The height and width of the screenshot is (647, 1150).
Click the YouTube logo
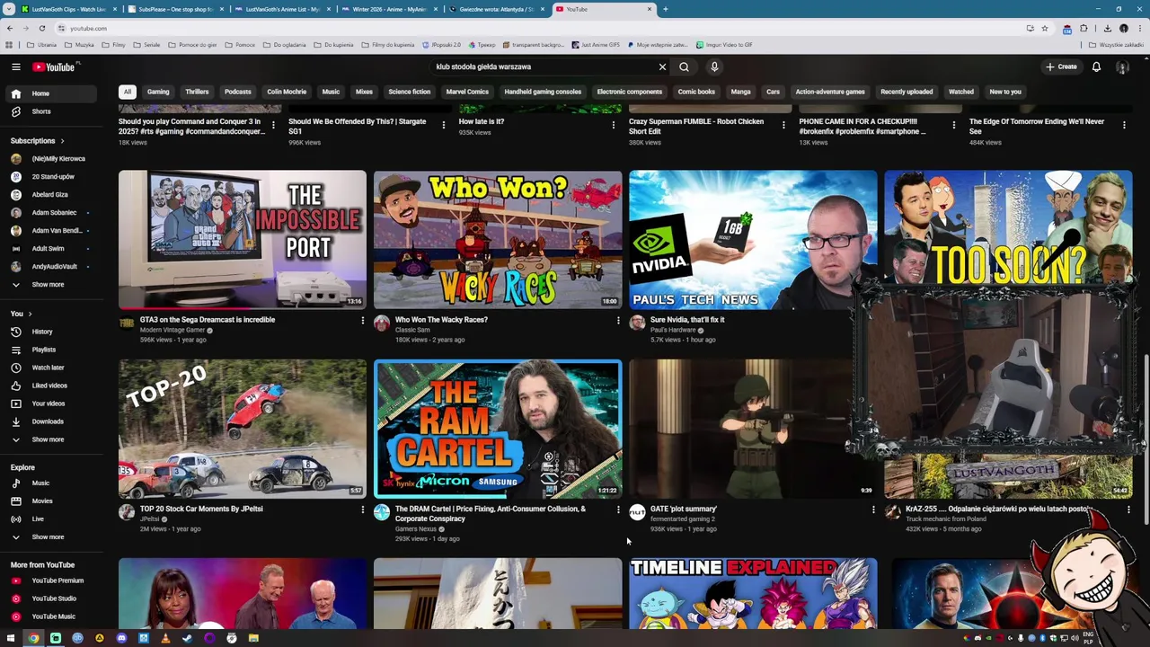click(55, 66)
